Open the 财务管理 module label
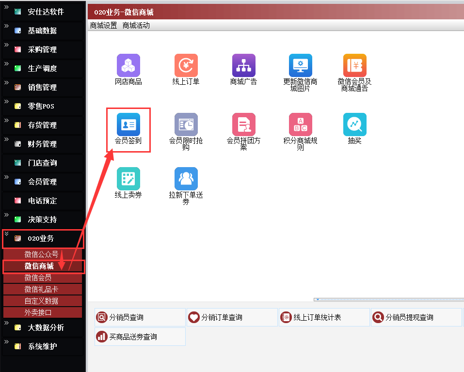 point(42,144)
